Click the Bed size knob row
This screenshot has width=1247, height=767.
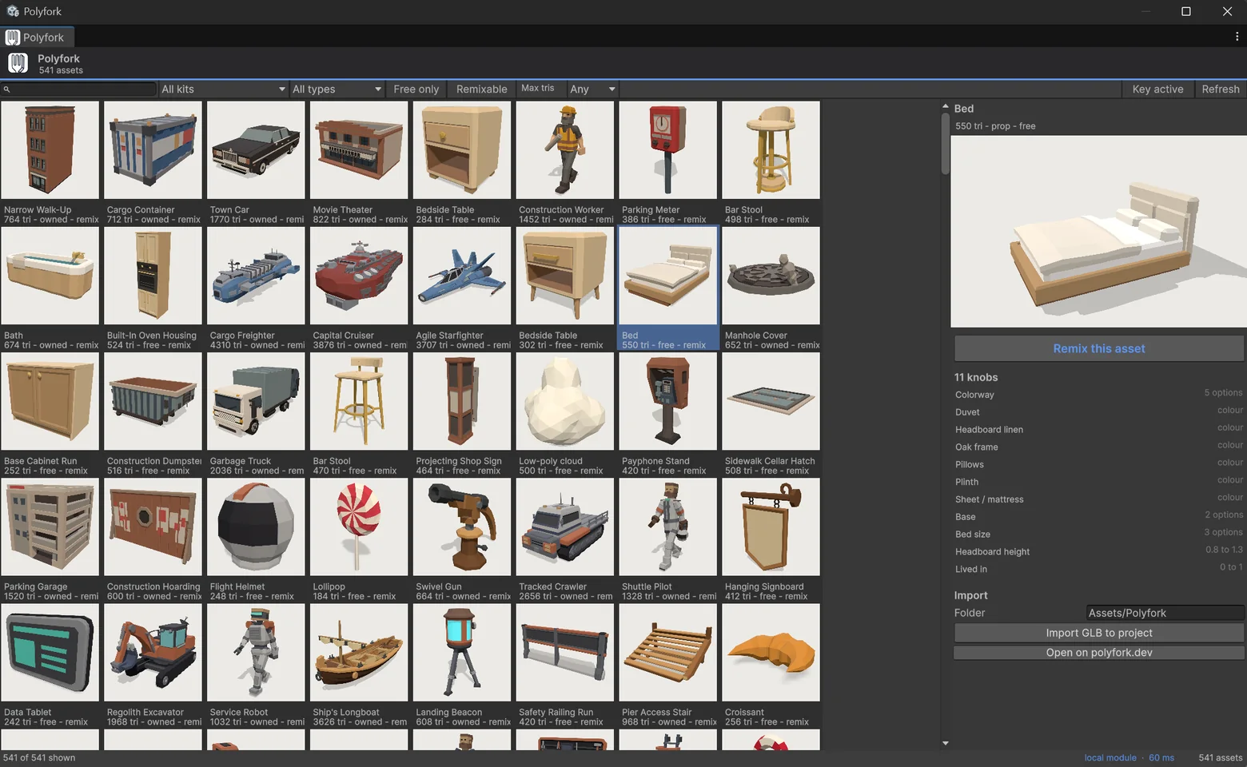pos(1098,534)
